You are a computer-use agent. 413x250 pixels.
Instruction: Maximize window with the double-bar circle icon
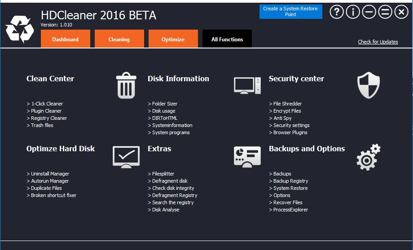click(x=385, y=12)
